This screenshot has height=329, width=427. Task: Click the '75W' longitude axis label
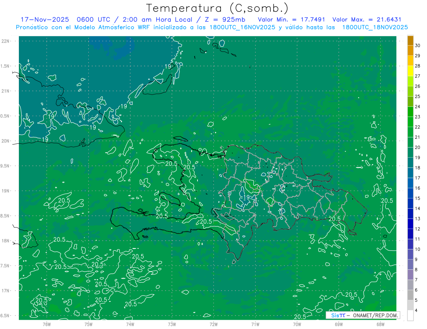[89, 324]
